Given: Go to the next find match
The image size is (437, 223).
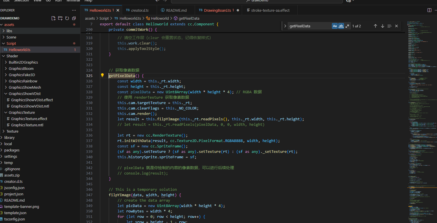Looking at the screenshot, I should (x=382, y=26).
